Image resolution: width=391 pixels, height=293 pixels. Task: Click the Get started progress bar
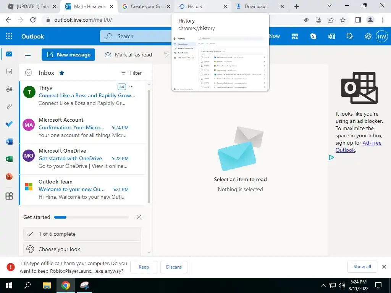coord(91,217)
